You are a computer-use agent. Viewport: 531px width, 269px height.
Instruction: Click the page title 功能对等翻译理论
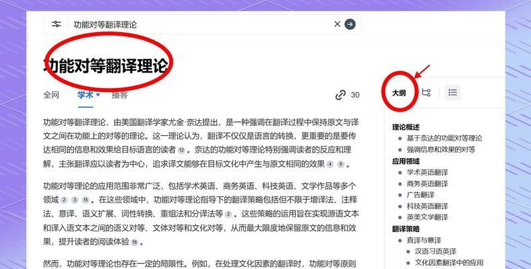pyautogui.click(x=106, y=65)
